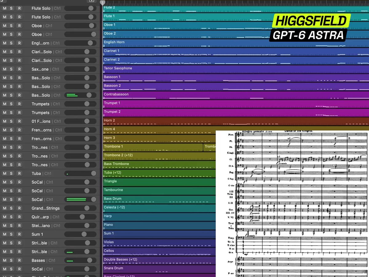369x277 pixels.
Task: Select the Tenor Saxophone region
Action: 236,69
